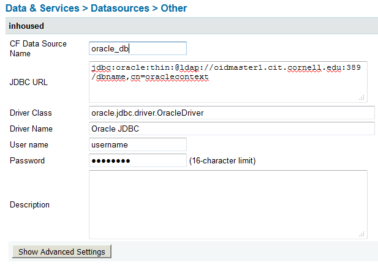The height and width of the screenshot is (265, 378).
Task: Click the 'Driver Name' label
Action: pos(31,129)
